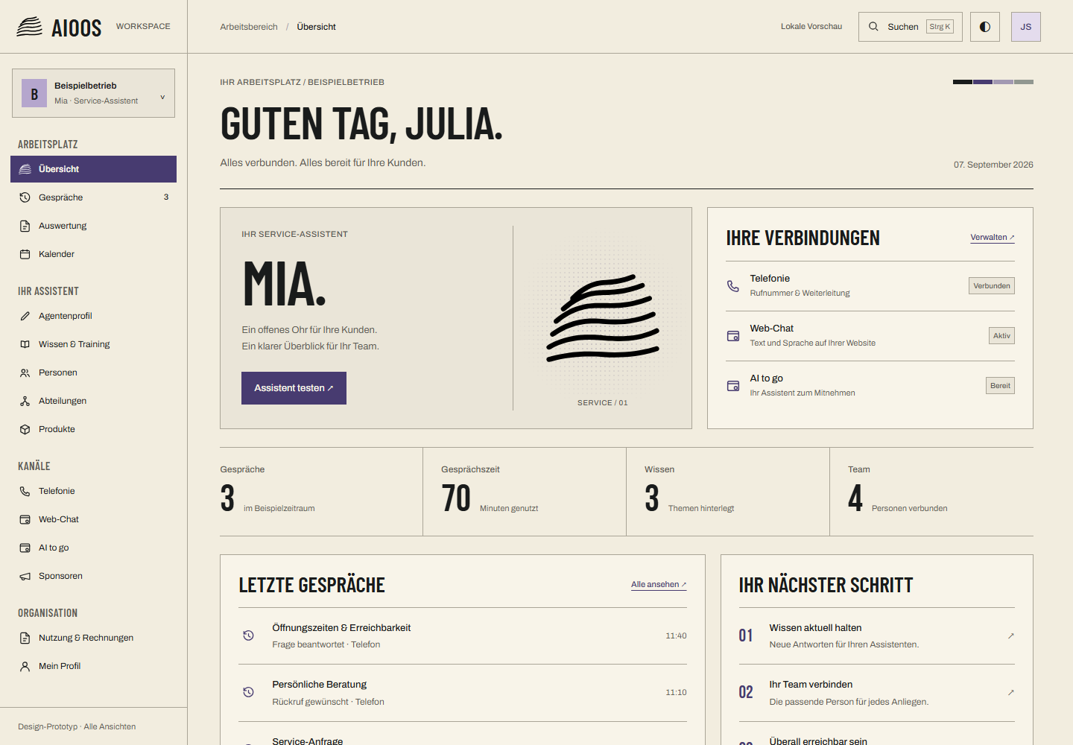Expand the Beispielbetrieb workspace switcher
This screenshot has width=1073, height=745.
tap(93, 93)
